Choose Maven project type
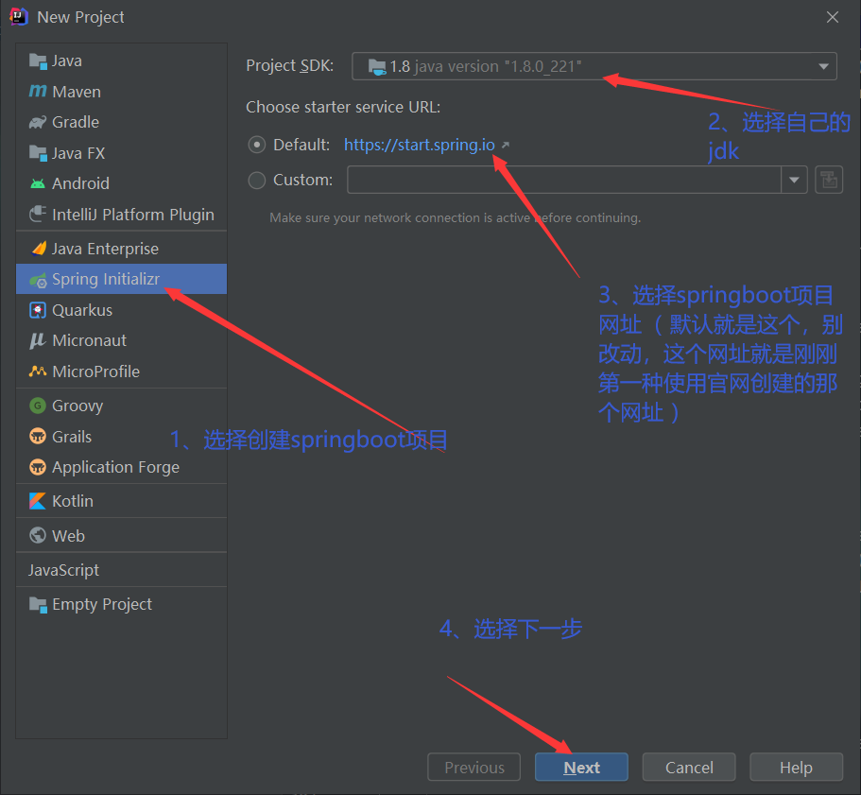Image resolution: width=861 pixels, height=795 pixels. tap(121, 92)
